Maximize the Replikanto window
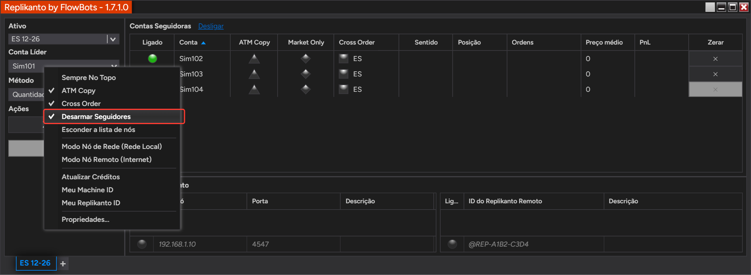This screenshot has height=275, width=751. tap(732, 7)
